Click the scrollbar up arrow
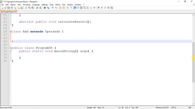The height and width of the screenshot is (109, 195). (193, 15)
